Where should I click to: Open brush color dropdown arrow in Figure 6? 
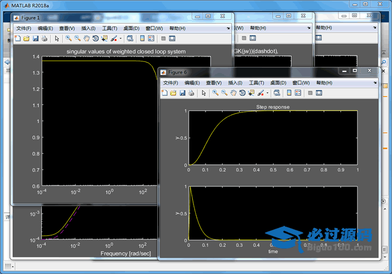point(268,93)
